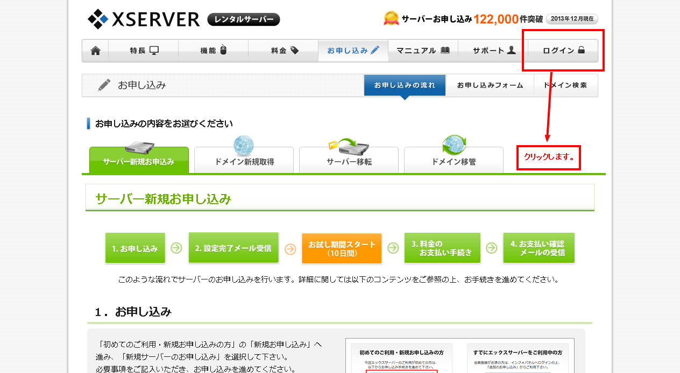Select the お申し込み navigation item
This screenshot has width=680, height=373.
[x=353, y=51]
